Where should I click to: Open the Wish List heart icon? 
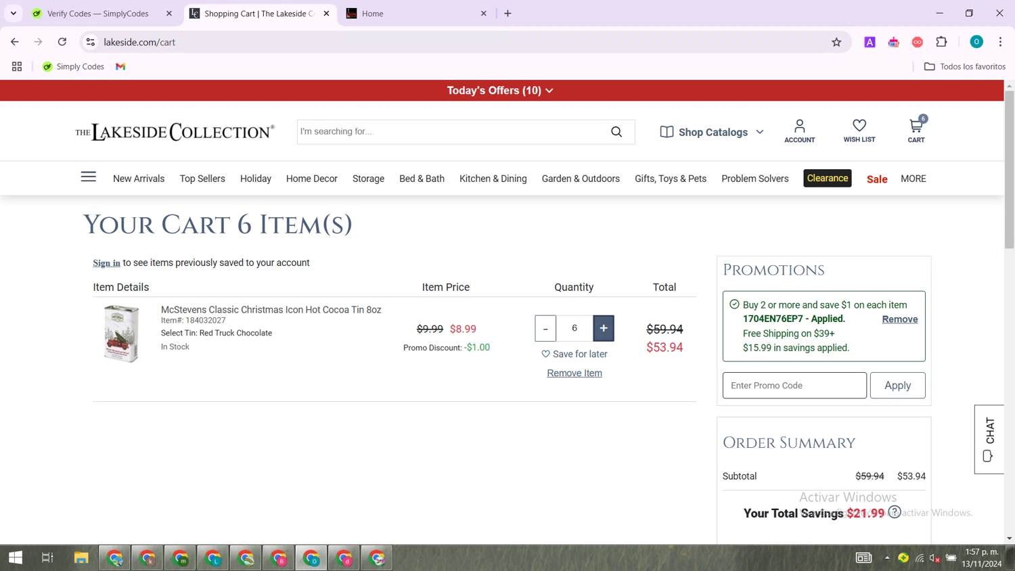[859, 131]
